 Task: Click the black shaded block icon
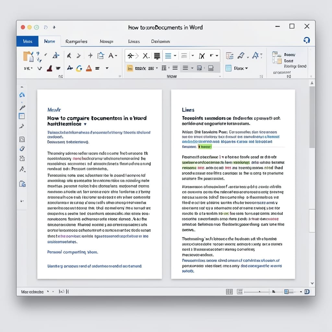point(157,56)
